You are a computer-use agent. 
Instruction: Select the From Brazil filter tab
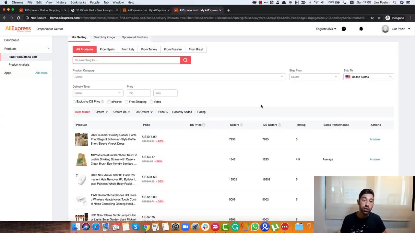coord(196,49)
